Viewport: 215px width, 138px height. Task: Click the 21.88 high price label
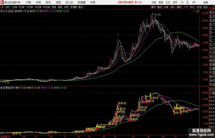[x=158, y=15]
